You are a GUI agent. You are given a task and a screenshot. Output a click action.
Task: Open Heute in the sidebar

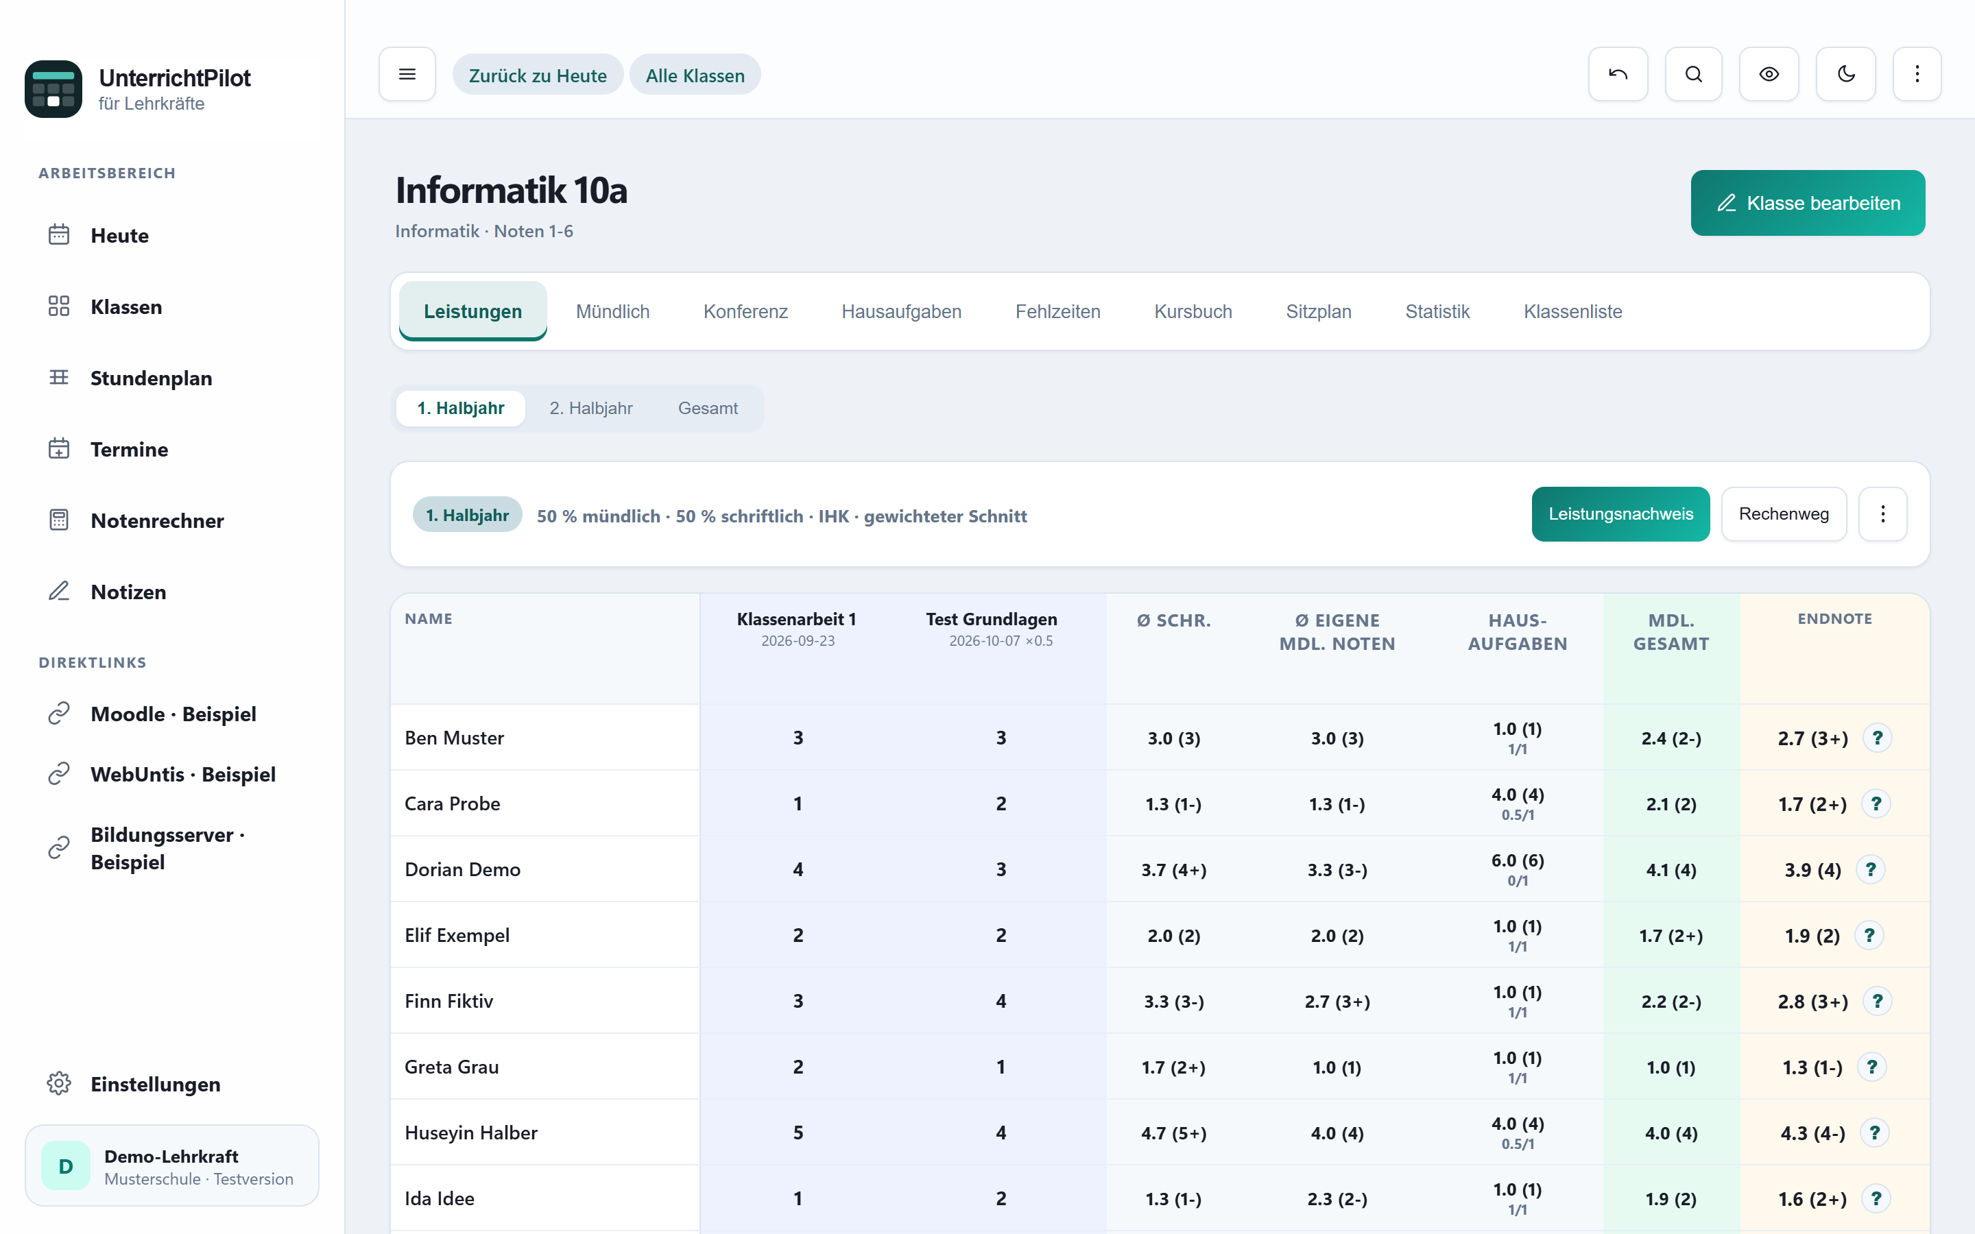click(x=171, y=236)
